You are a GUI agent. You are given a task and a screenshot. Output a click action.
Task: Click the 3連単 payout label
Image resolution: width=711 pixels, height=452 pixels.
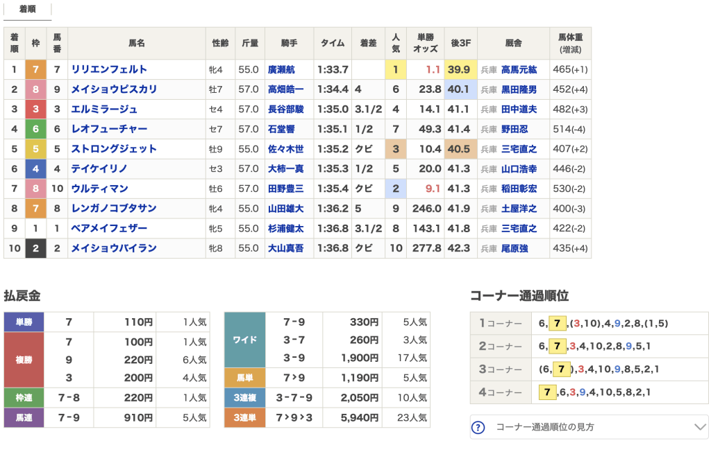tap(245, 417)
